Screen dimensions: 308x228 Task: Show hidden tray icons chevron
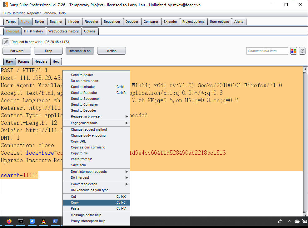289,221
